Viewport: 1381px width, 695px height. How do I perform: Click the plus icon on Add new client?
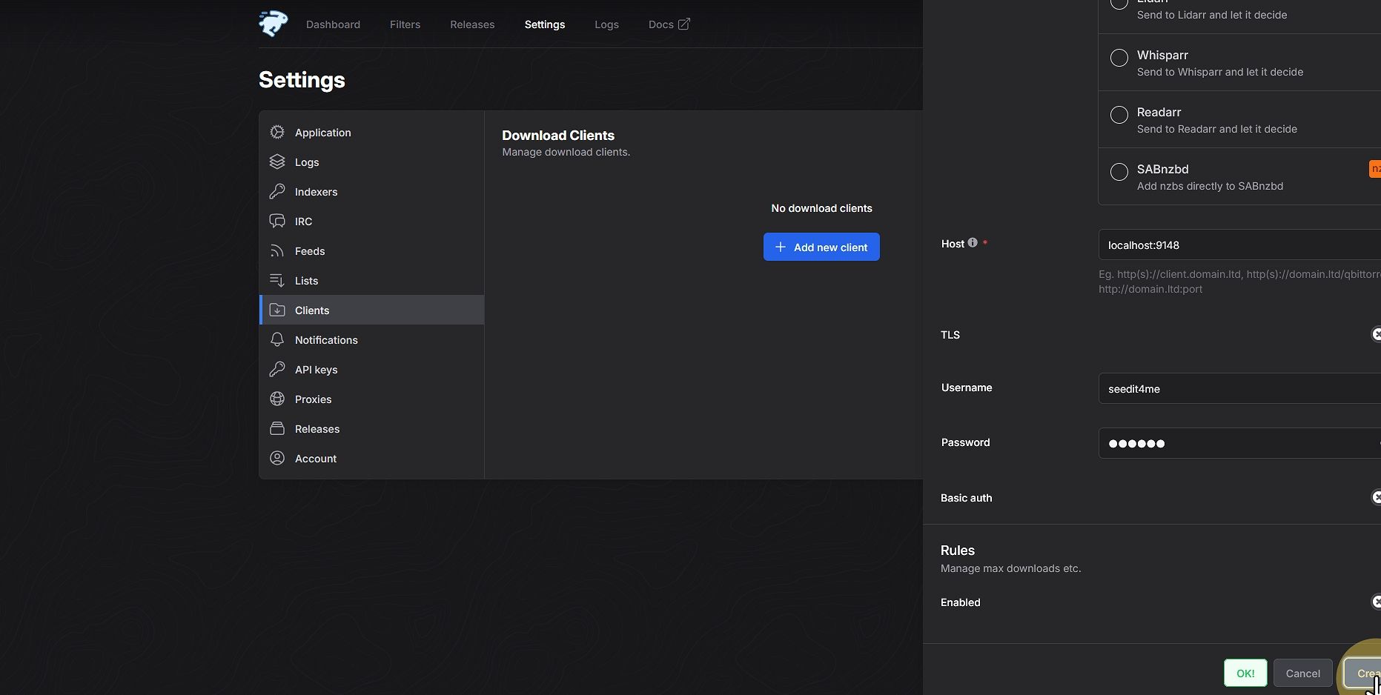(780, 247)
